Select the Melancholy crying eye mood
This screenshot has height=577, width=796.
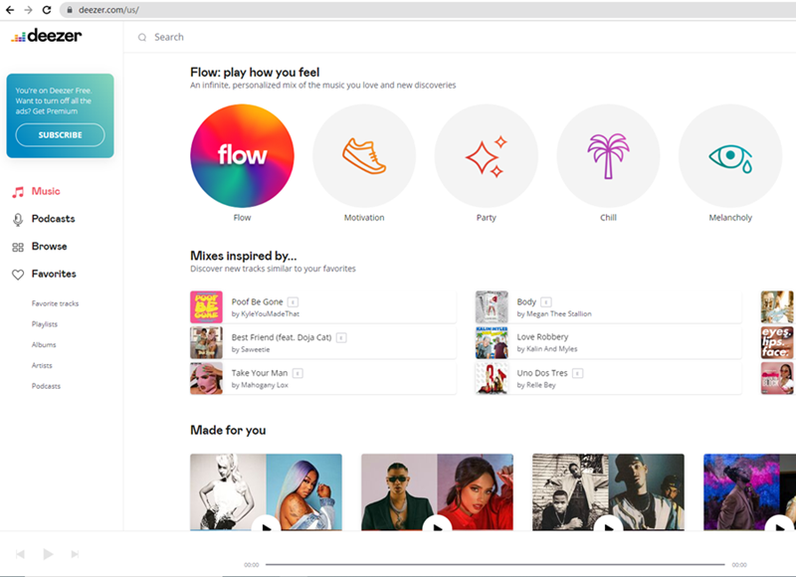(x=730, y=156)
